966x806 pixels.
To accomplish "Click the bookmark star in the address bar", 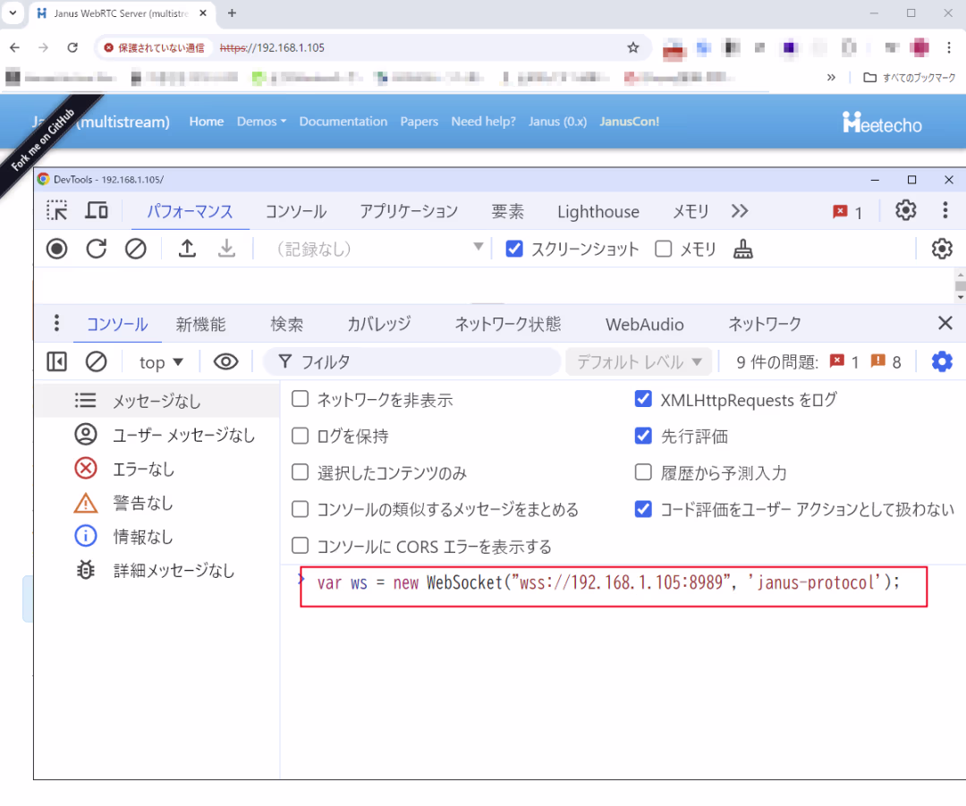I will pyautogui.click(x=632, y=47).
